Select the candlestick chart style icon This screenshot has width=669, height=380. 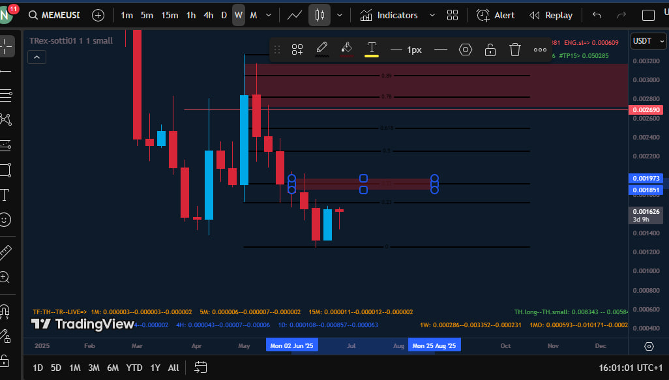(320, 16)
